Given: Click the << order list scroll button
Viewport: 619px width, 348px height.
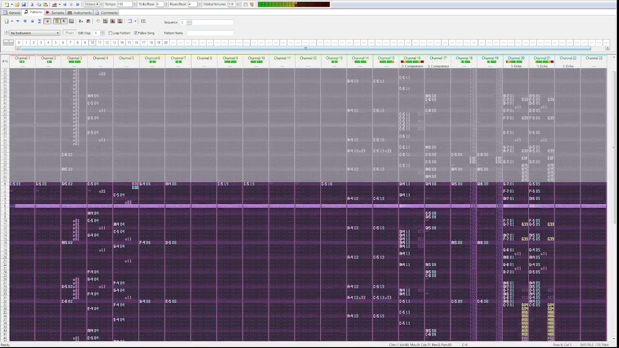Looking at the screenshot, I should [x=6, y=43].
